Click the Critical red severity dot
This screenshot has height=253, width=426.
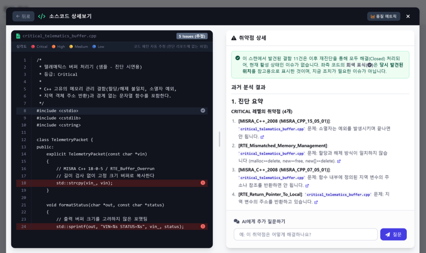(x=33, y=47)
